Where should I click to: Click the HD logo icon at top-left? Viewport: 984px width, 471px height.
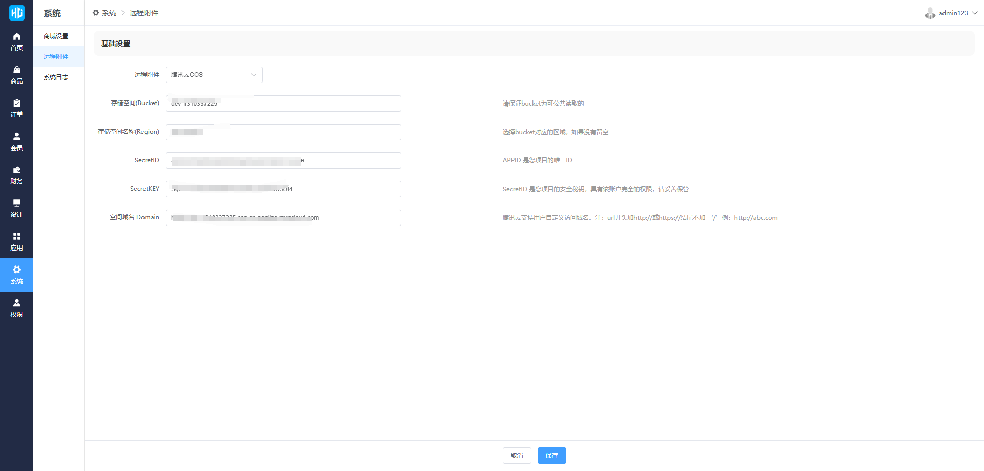16,13
